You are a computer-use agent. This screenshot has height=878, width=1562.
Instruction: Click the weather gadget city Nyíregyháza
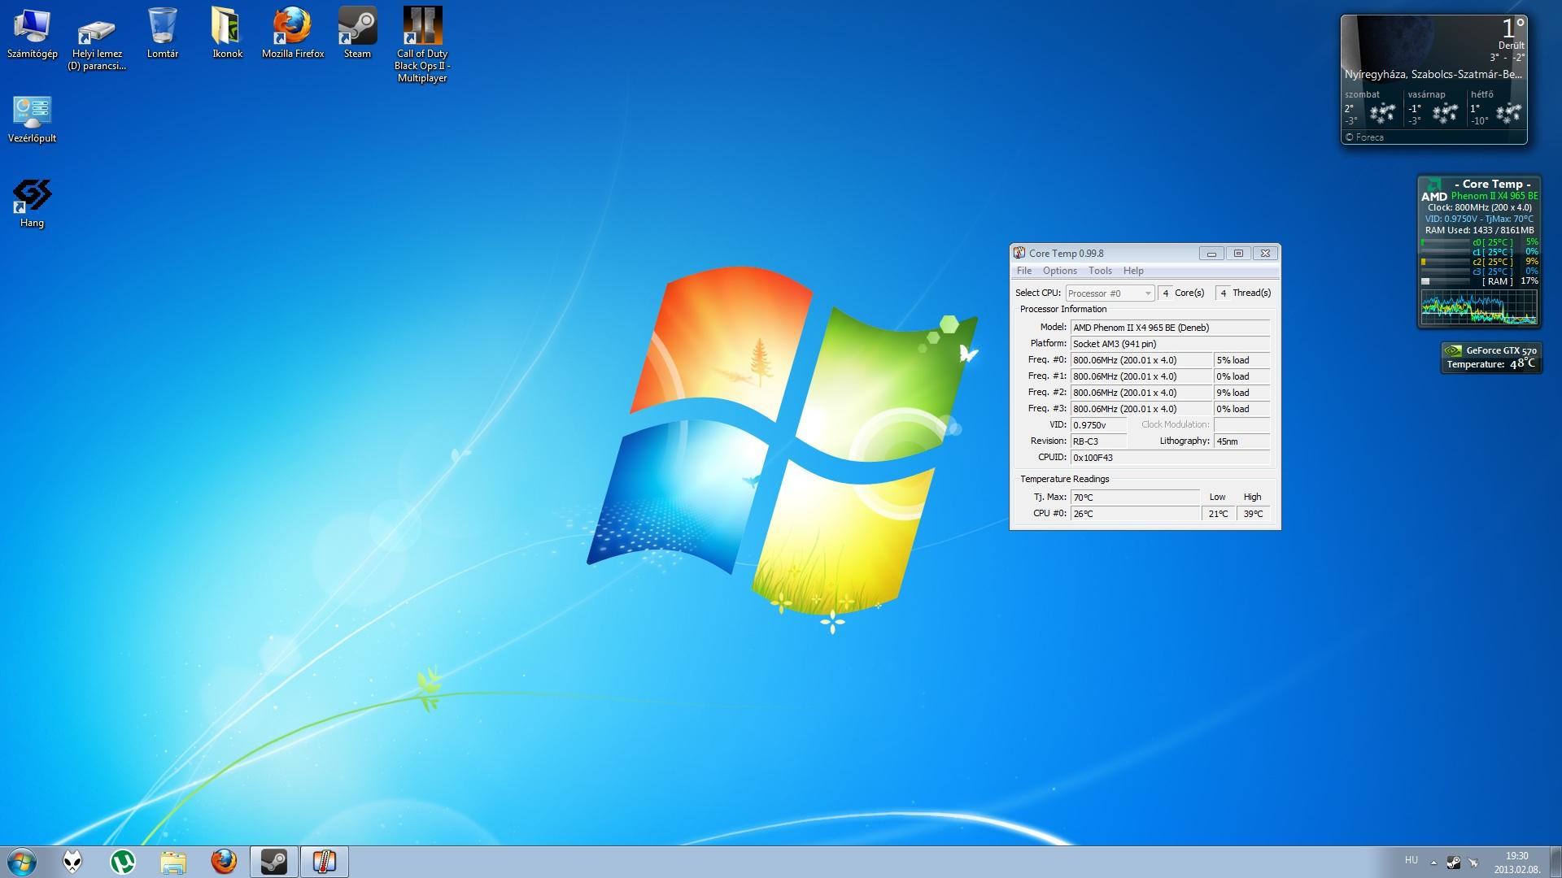[1433, 74]
